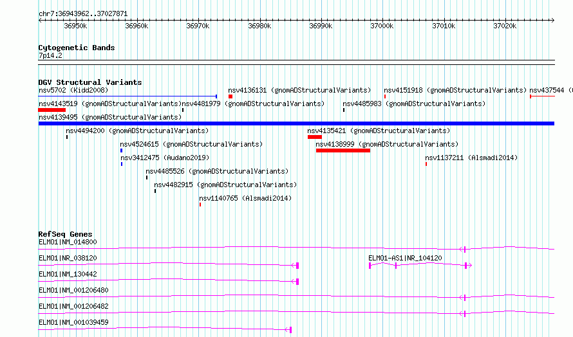573x337 pixels.
Task: Click the nsv4494200 black tick marker
Action: tap(67, 137)
